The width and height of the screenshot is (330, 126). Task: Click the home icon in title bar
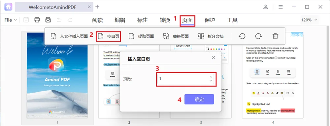tap(9, 7)
